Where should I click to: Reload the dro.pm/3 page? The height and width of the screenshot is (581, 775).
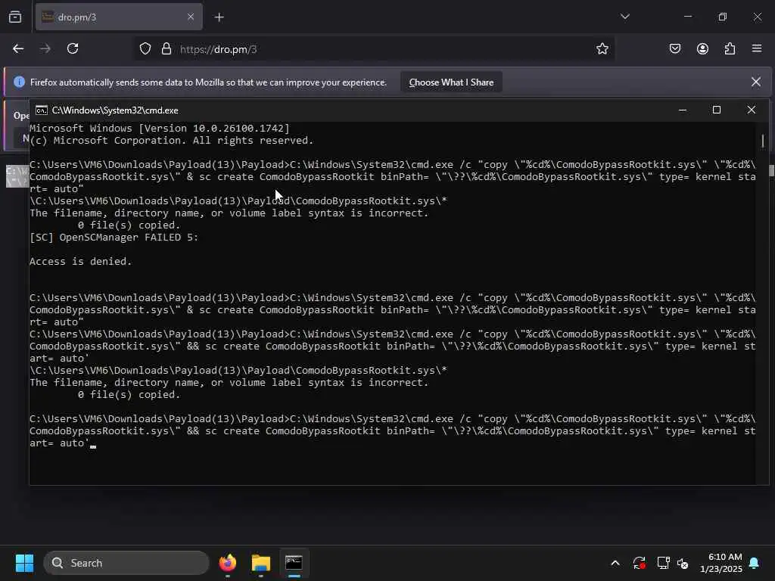pyautogui.click(x=73, y=48)
